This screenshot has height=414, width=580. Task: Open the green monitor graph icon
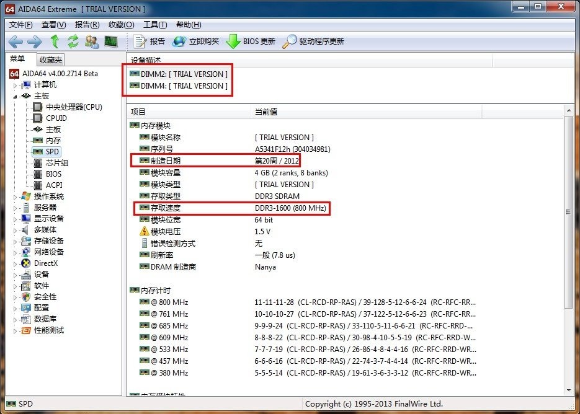point(111,42)
